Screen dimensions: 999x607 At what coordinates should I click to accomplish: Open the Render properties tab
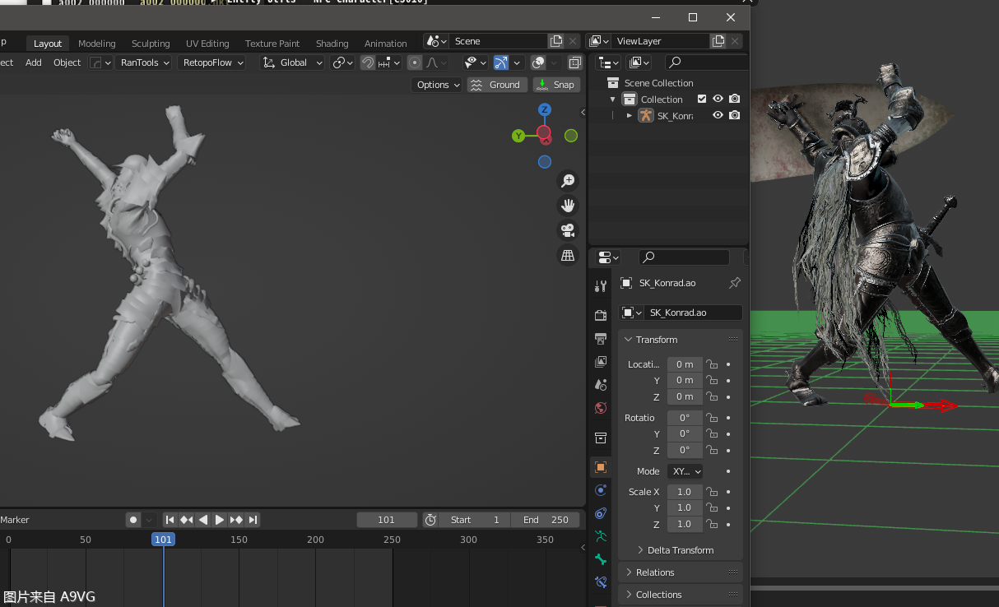601,316
